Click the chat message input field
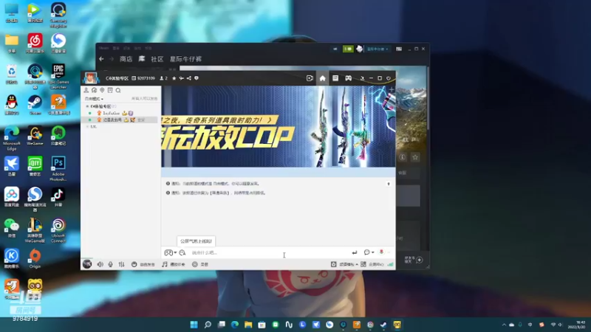Viewport: 591px width, 332px height. coord(270,252)
